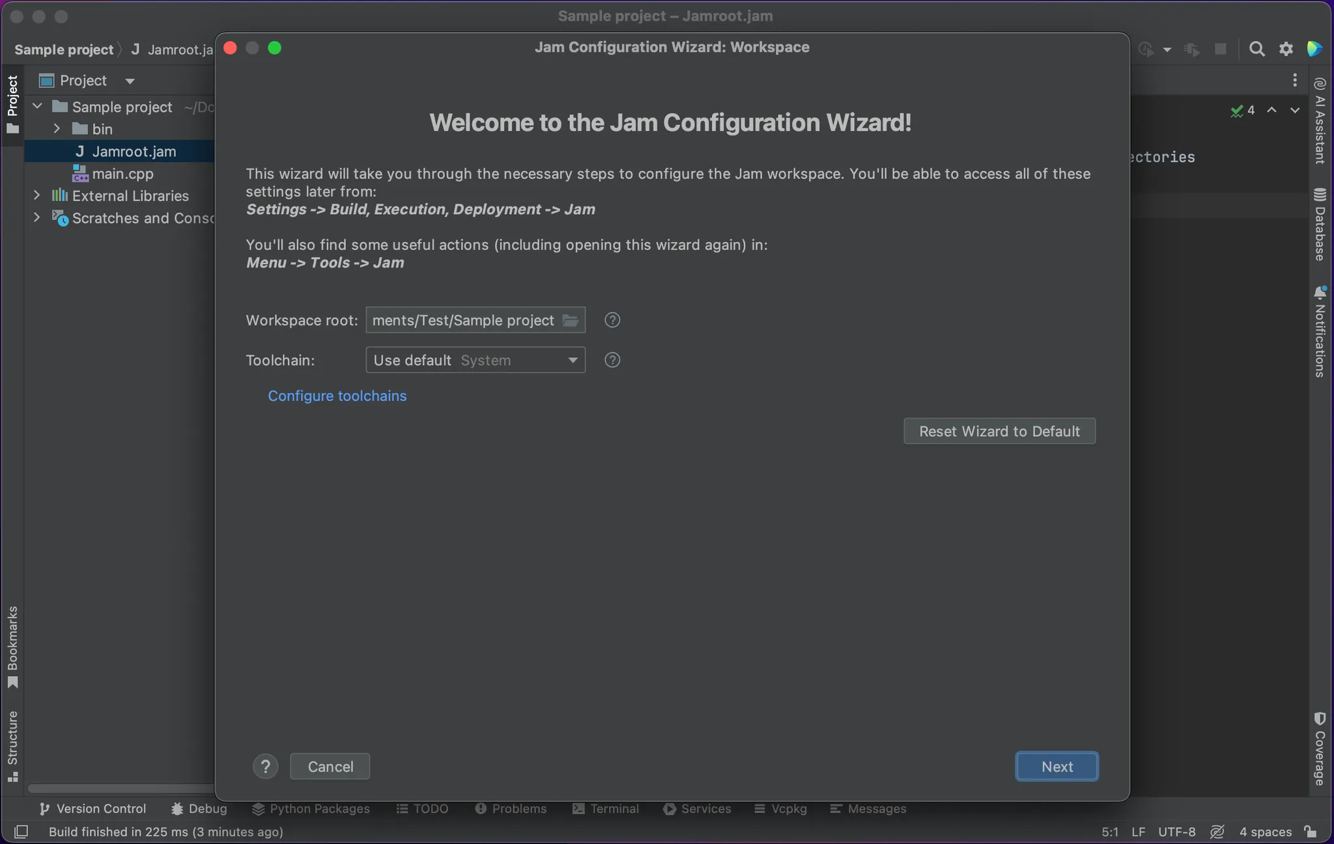Screen dimensions: 1334x844
Task: Open the Coverage tool window
Action: (1320, 748)
